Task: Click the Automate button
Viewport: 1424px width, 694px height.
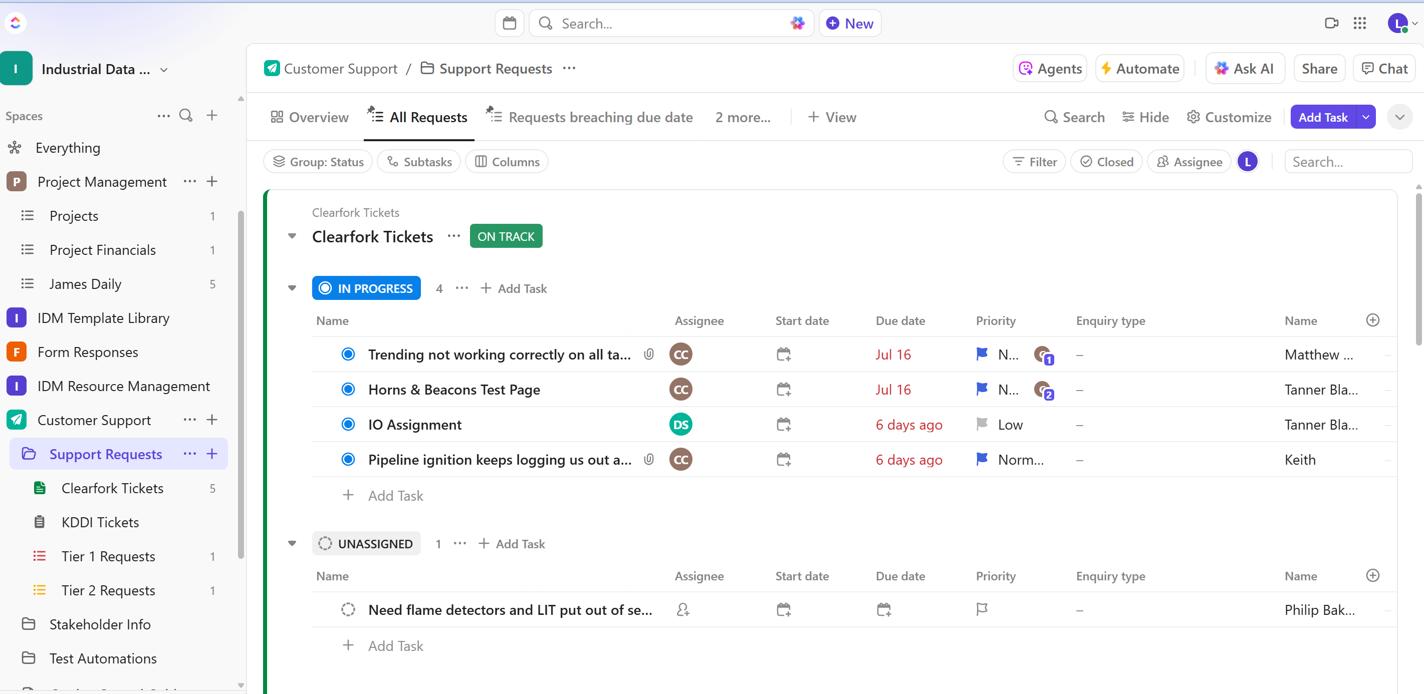Action: point(1140,69)
